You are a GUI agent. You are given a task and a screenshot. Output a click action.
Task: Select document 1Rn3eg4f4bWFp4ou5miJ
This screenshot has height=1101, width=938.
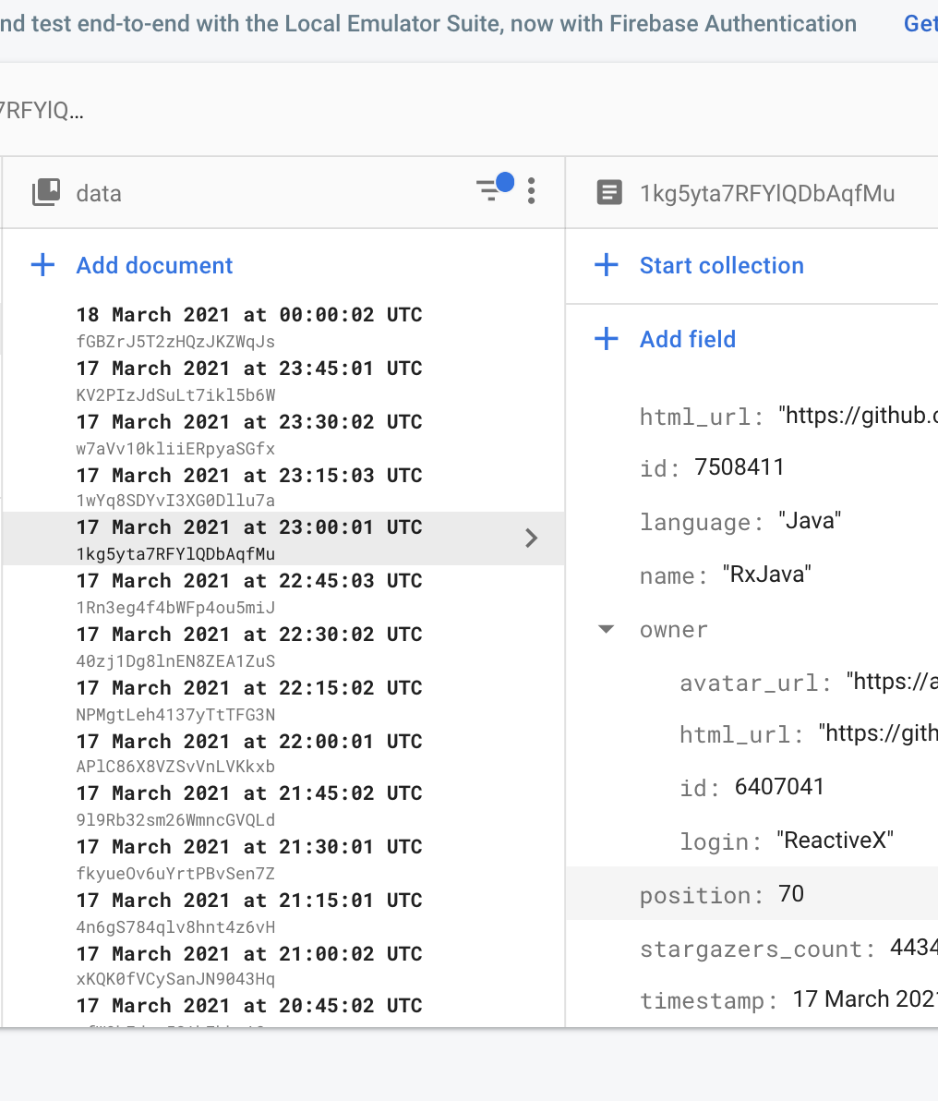pos(175,608)
